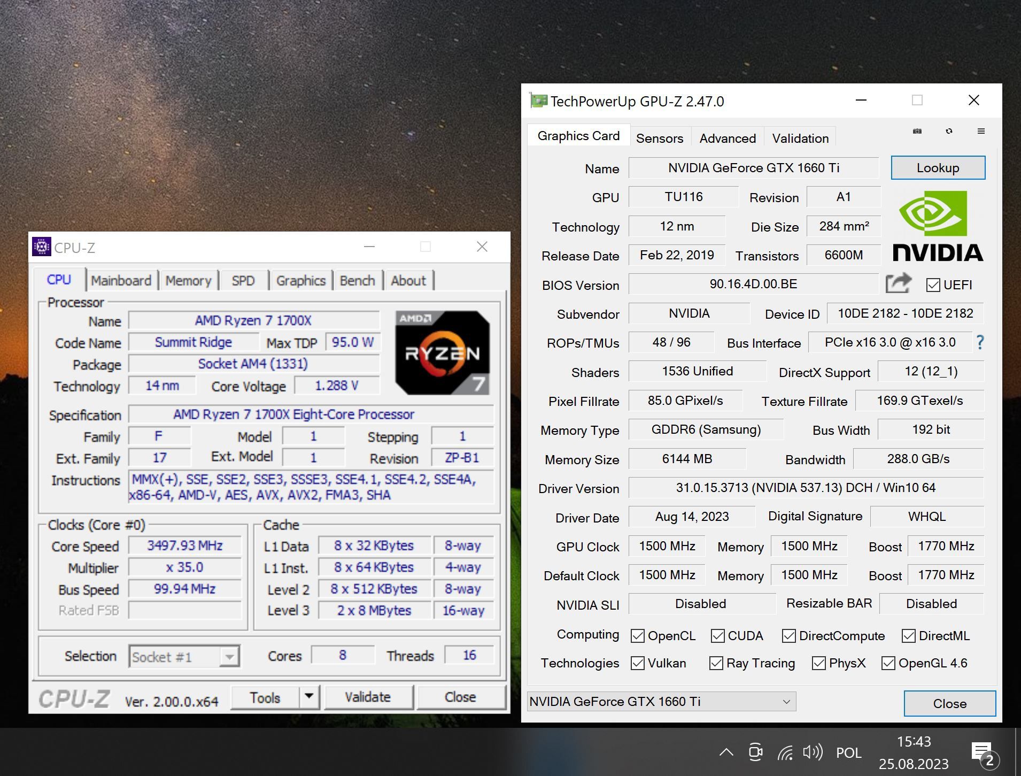Click the 'Socket AM4 (1331)' Package value
Screen dimensions: 1021x776
(253, 364)
